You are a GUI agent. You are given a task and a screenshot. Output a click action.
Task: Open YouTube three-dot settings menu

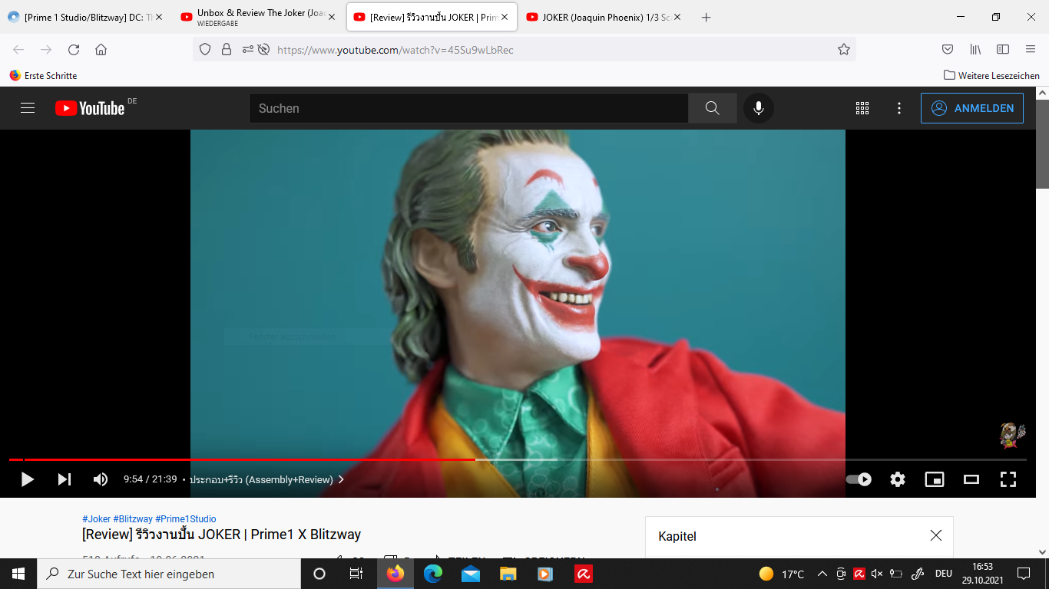[x=899, y=108]
